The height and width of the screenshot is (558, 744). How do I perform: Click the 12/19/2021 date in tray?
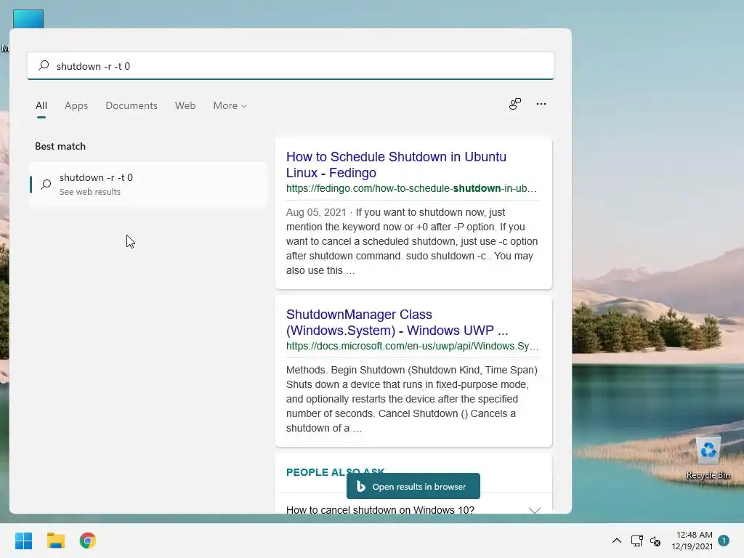point(692,546)
